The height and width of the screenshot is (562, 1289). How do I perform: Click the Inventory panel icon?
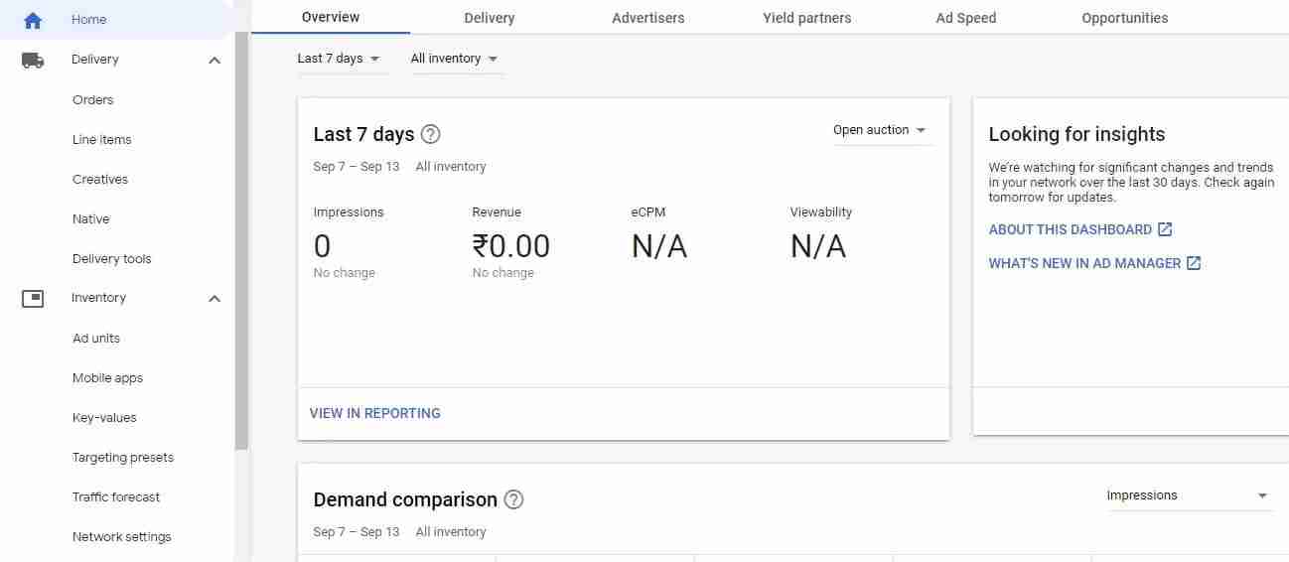(x=33, y=298)
